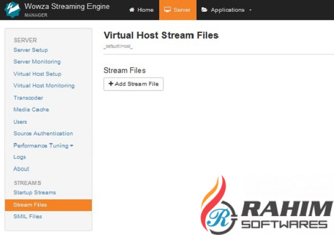This screenshot has width=334, height=235.
Task: Open Server Monitoring link
Action: pyautogui.click(x=37, y=62)
